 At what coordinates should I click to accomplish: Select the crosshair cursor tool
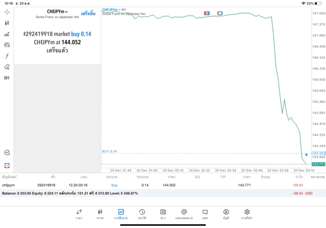pos(7,12)
